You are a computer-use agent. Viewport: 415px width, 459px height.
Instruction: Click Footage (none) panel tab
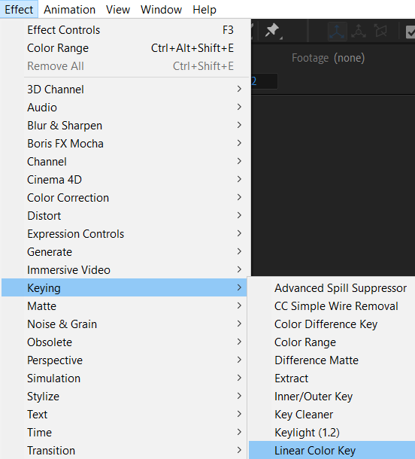pyautogui.click(x=328, y=58)
